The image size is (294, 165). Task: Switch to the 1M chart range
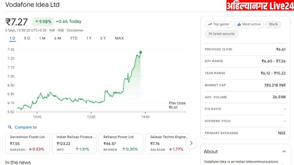[x=42, y=38]
